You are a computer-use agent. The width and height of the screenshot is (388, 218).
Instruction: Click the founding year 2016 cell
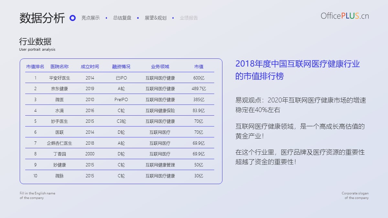coord(90,110)
